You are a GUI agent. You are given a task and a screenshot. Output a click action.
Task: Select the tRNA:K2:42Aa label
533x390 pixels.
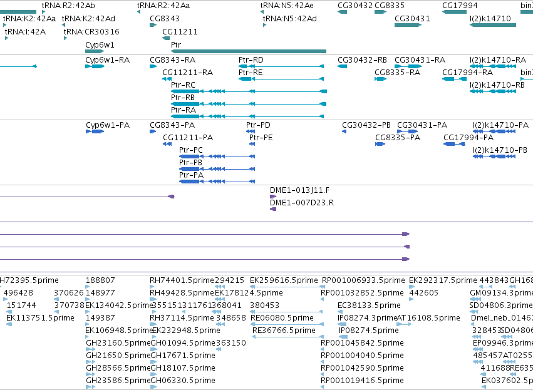(29, 18)
